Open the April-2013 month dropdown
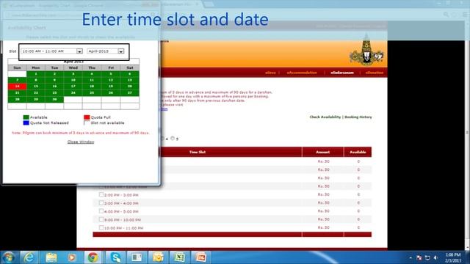The image size is (470, 264). (x=106, y=51)
